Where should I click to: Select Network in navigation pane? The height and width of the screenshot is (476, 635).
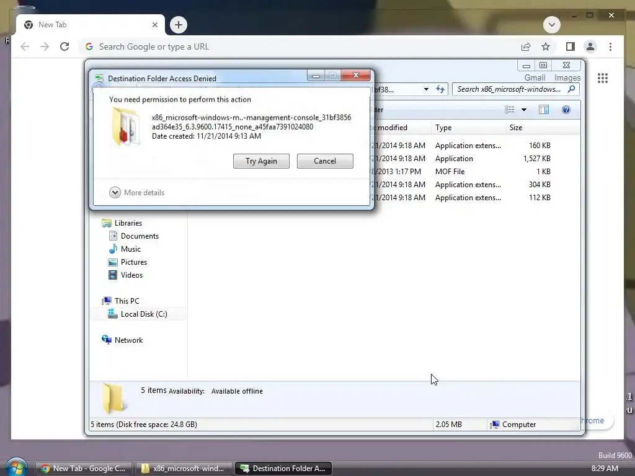(x=128, y=340)
